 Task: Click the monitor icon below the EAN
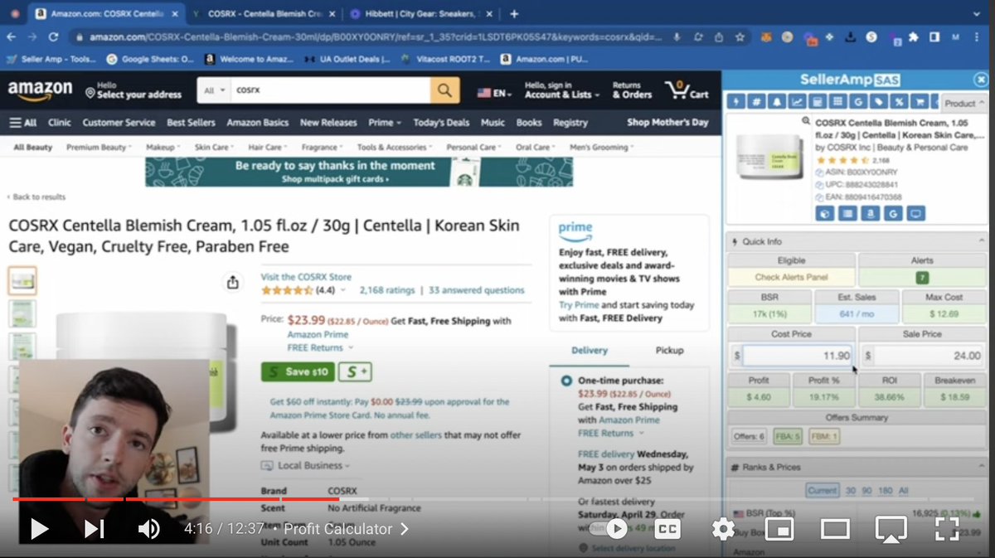click(x=915, y=214)
